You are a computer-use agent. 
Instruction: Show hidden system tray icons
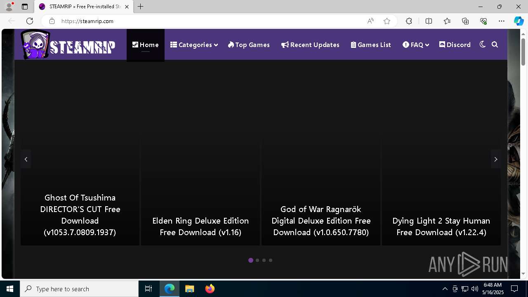pyautogui.click(x=445, y=289)
